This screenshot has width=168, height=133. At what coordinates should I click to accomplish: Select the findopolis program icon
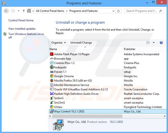tap(52, 67)
